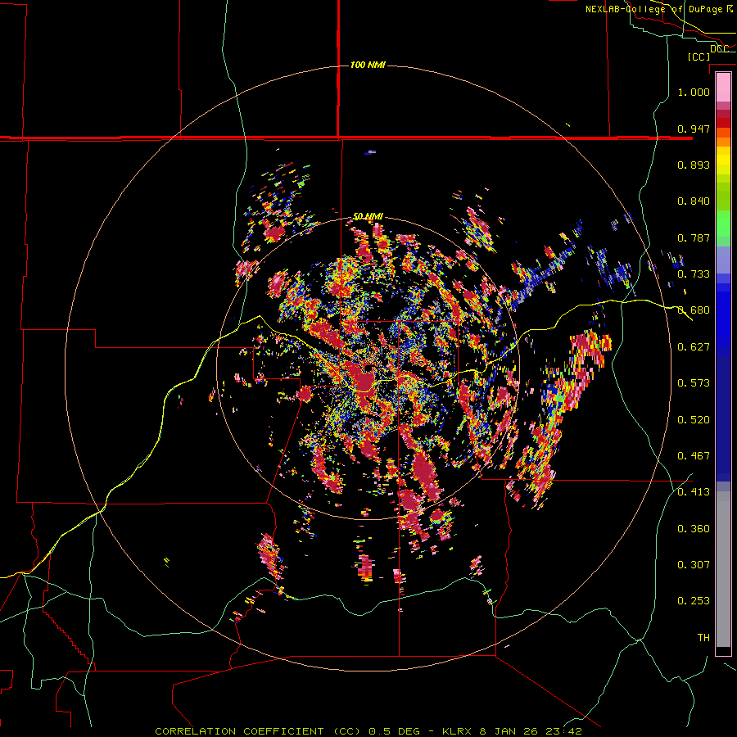
Task: Click the Correlation Coefficient KLRX caption
Action: [368, 731]
